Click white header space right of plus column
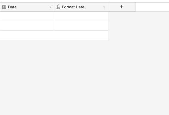Image resolution: width=169 pixels, height=115 pixels. pyautogui.click(x=152, y=7)
